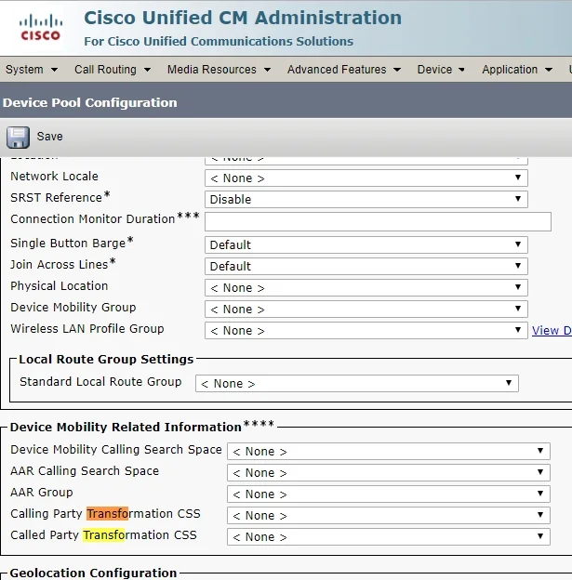Open the Media Resources menu
This screenshot has height=580, width=572.
coord(219,70)
